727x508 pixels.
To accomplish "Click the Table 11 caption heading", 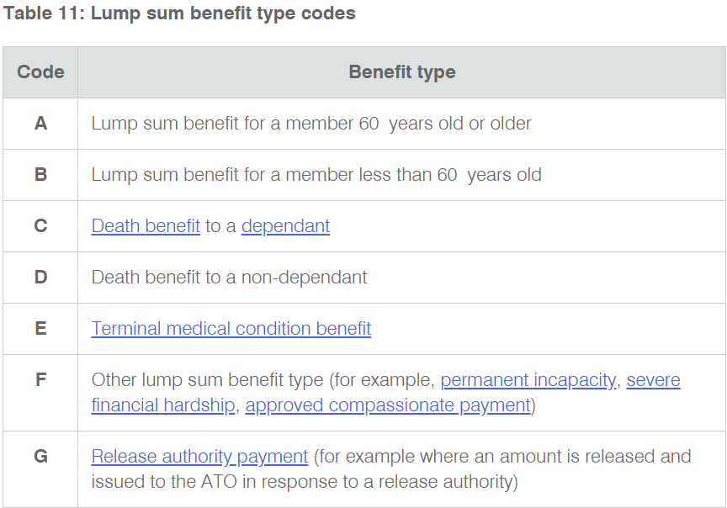I will point(179,13).
